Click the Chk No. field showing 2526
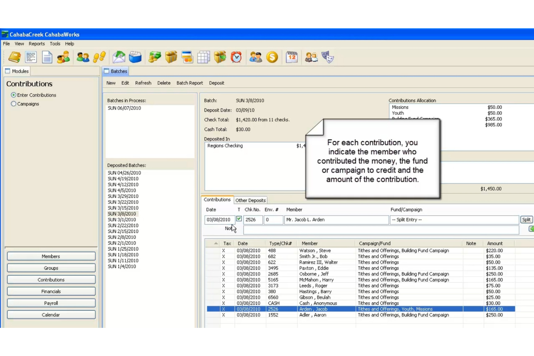The height and width of the screenshot is (356, 534). pyautogui.click(x=253, y=220)
